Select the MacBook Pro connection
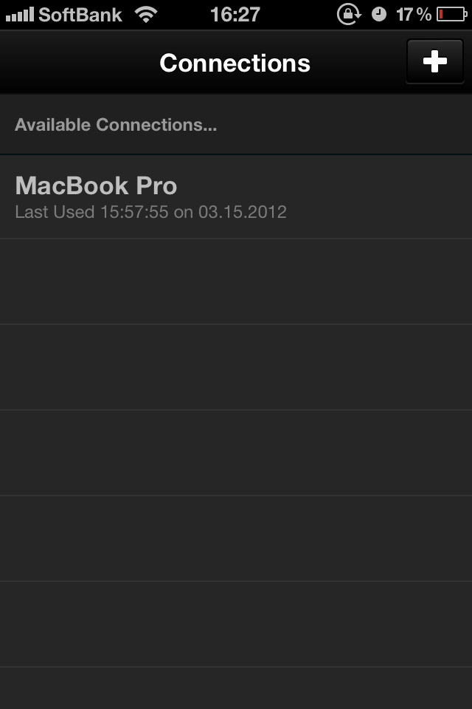This screenshot has height=709, width=472. 236,194
